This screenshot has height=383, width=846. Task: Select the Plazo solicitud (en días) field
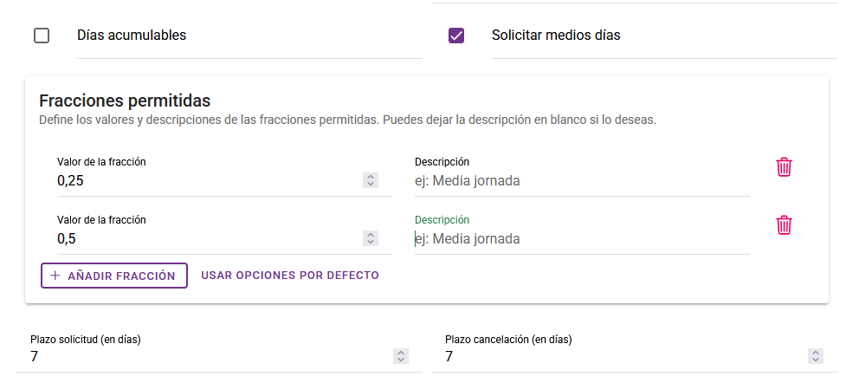coord(208,357)
